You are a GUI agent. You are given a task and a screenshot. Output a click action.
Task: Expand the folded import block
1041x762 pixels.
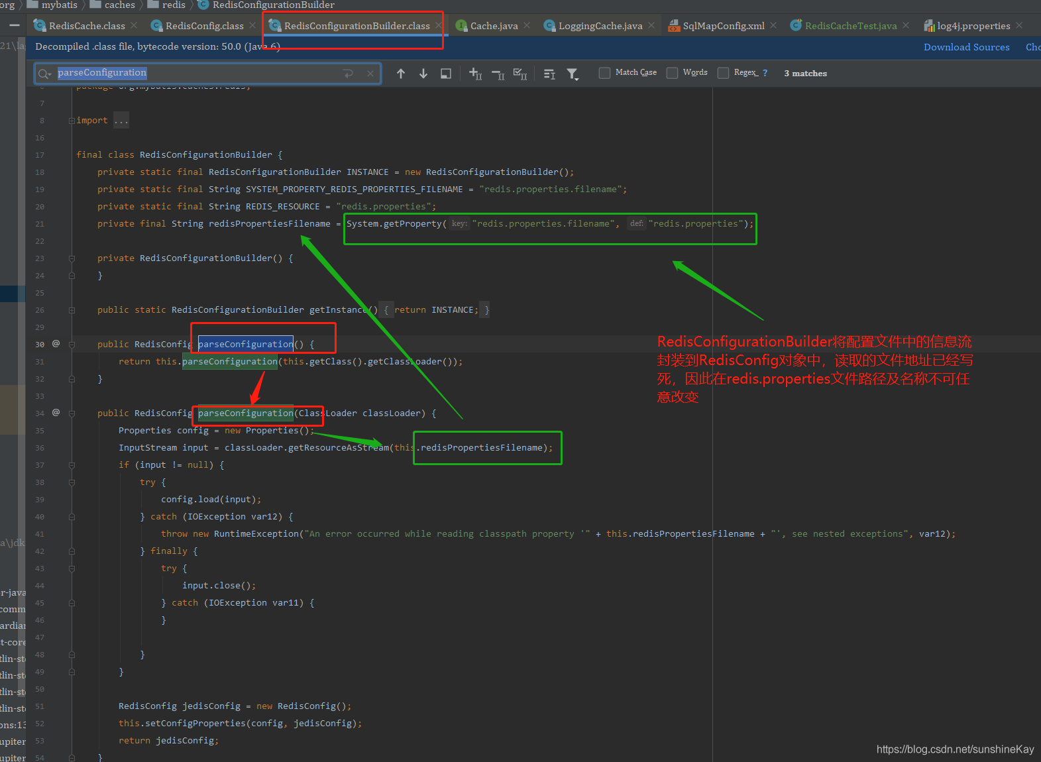pyautogui.click(x=72, y=121)
